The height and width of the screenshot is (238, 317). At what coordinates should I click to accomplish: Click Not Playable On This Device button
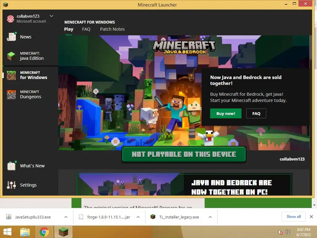click(184, 154)
